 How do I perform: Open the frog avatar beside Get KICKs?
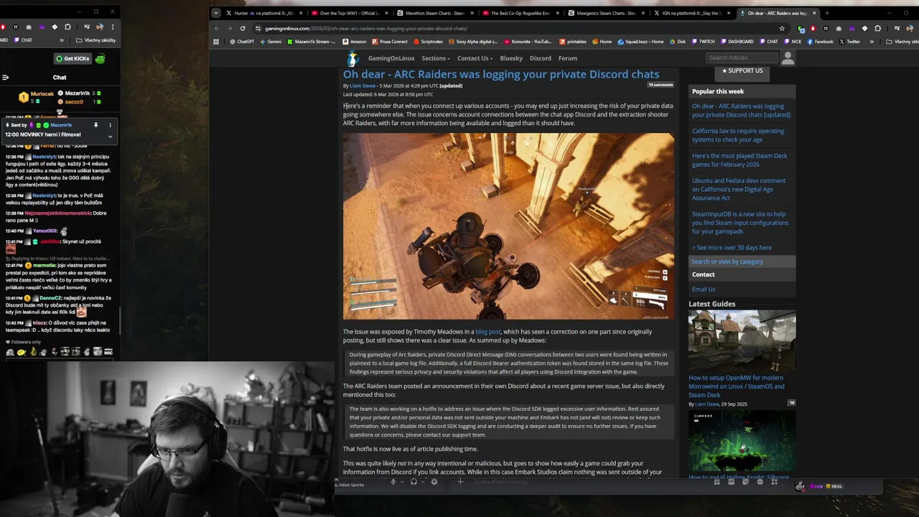coord(100,59)
